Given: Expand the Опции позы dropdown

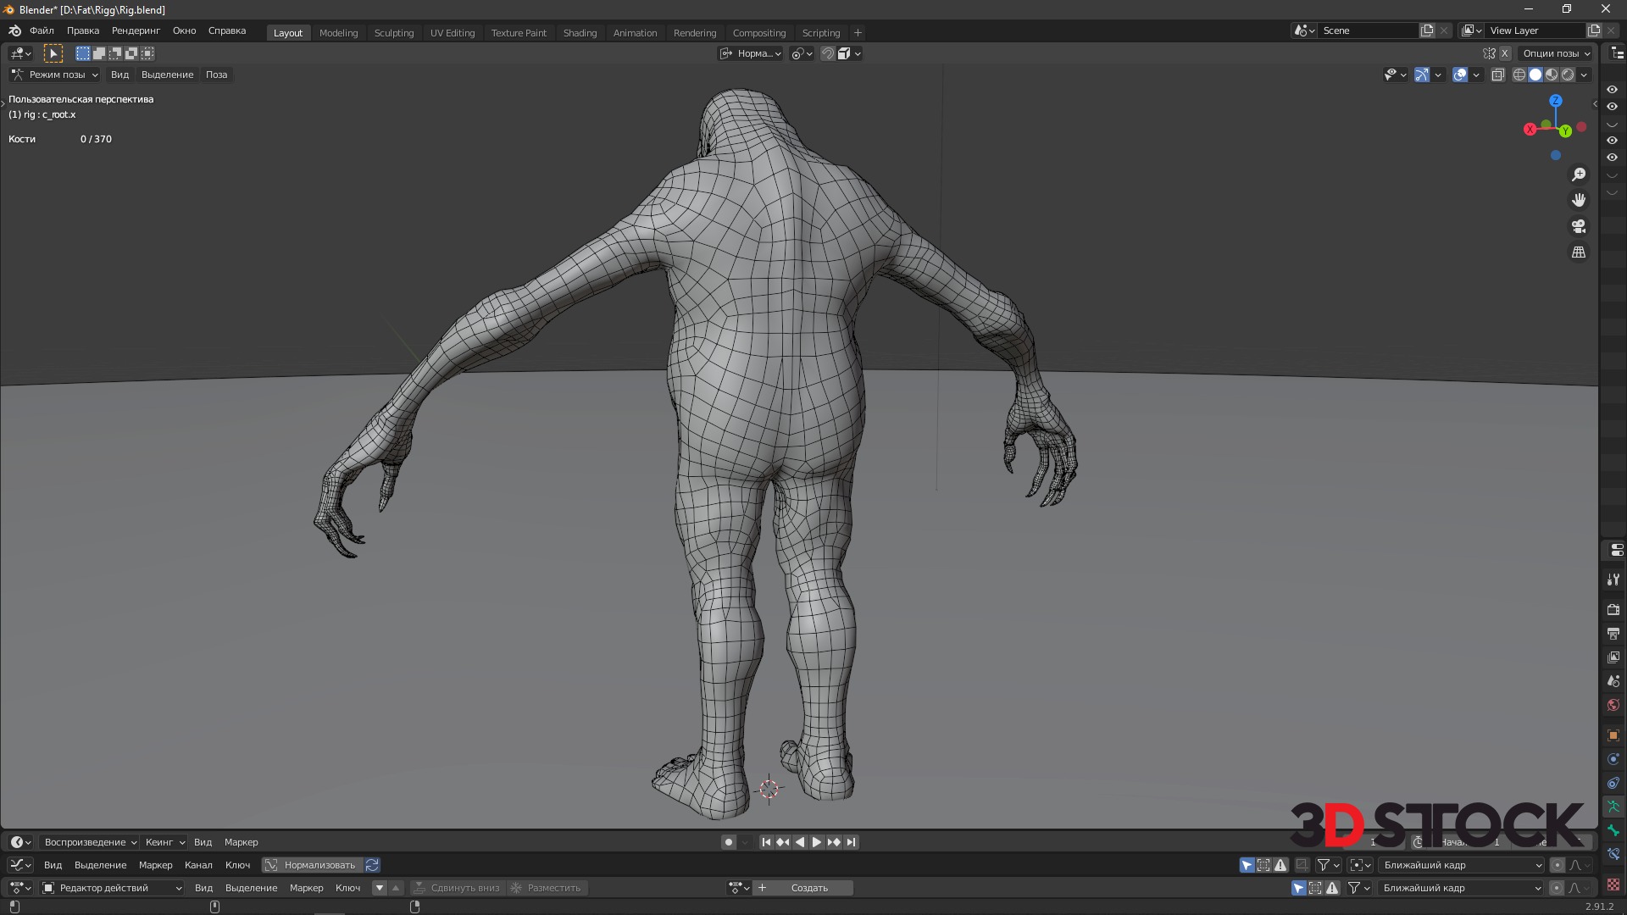Looking at the screenshot, I should 1556,53.
